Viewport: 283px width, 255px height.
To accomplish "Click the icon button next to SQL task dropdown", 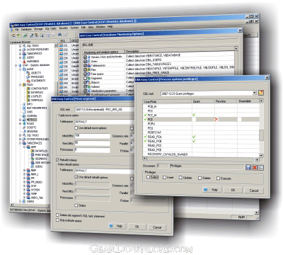I will click(260, 93).
